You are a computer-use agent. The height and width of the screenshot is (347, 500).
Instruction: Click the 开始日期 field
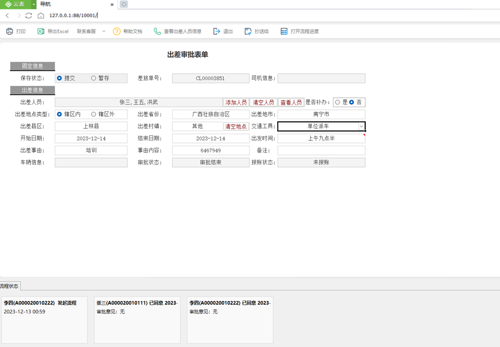91,138
